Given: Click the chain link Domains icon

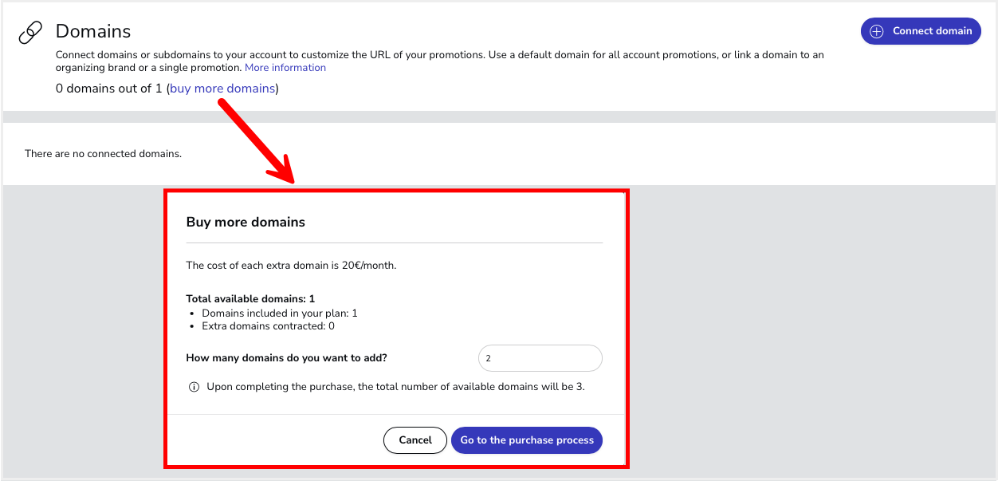Looking at the screenshot, I should pyautogui.click(x=30, y=33).
